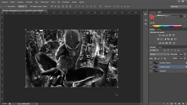This screenshot has height=105, width=187.
Task: Click the collapsed Actions panel play icon
Action: click(x=146, y=14)
